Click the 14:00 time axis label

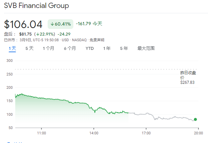click(x=94, y=133)
